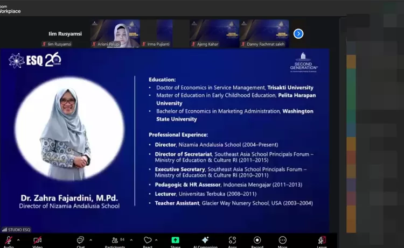The width and height of the screenshot is (404, 248).
Task: Click 'Lecturer, Universitas Terbuka (2008–2011)' line
Action: point(206,194)
